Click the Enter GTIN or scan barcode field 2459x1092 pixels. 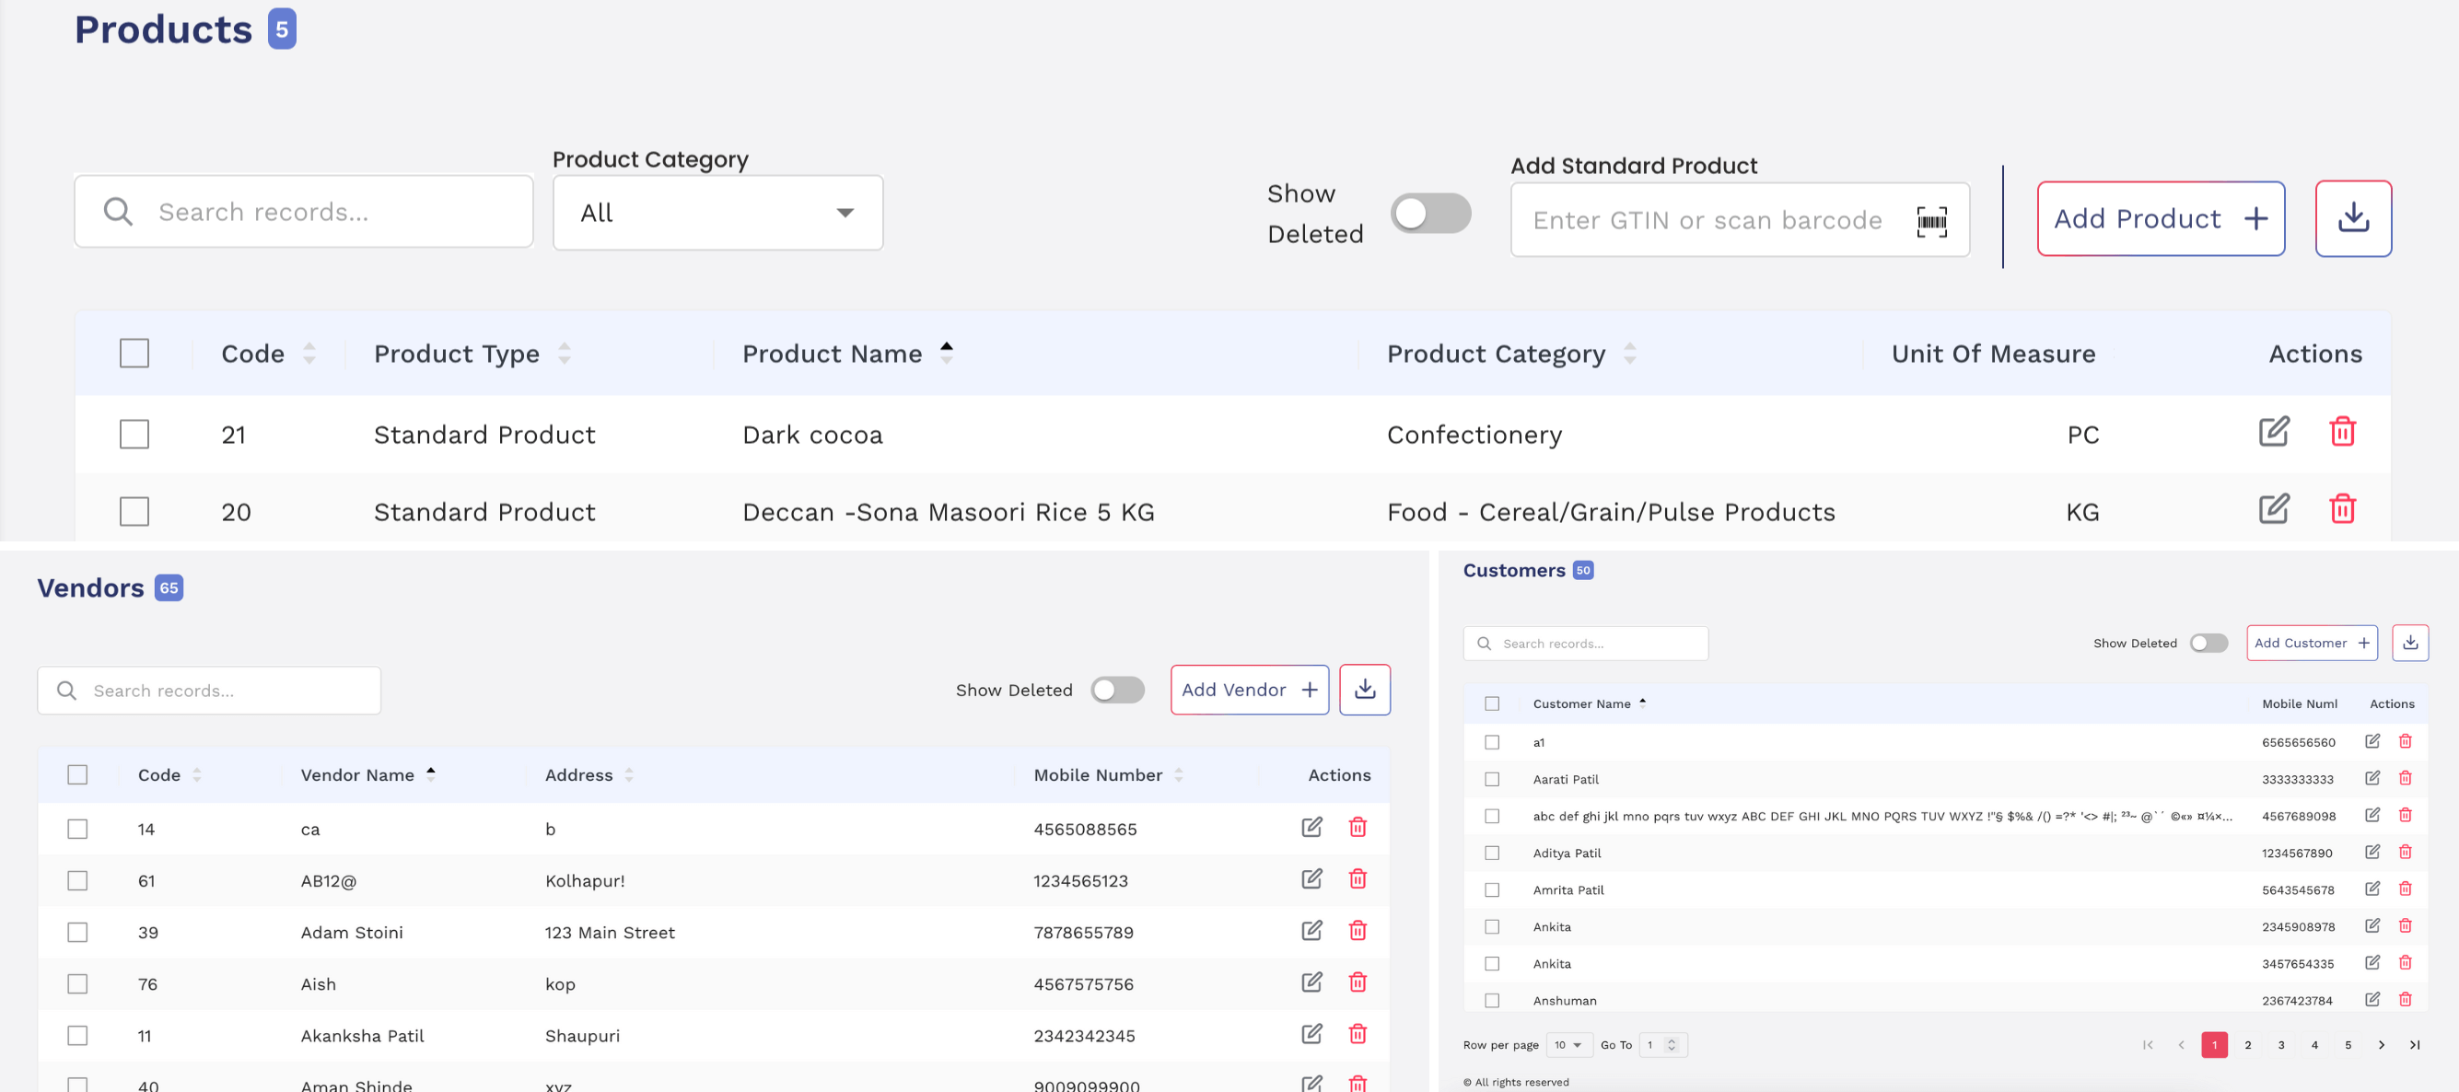(x=1741, y=219)
